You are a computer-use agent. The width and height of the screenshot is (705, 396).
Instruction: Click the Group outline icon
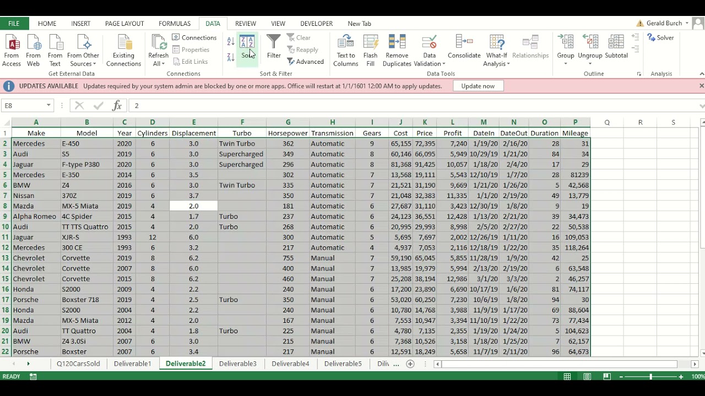(x=566, y=43)
